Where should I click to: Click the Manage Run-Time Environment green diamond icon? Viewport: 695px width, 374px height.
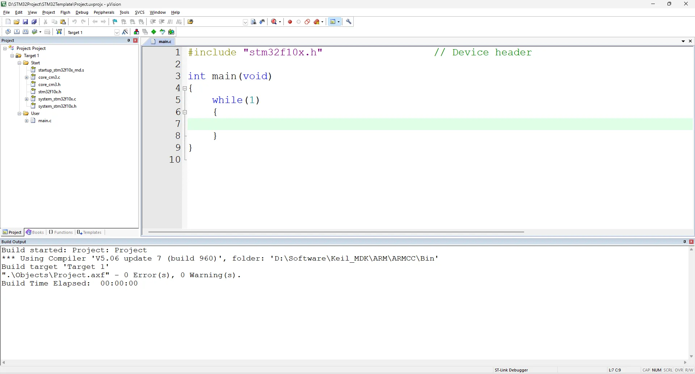154,32
